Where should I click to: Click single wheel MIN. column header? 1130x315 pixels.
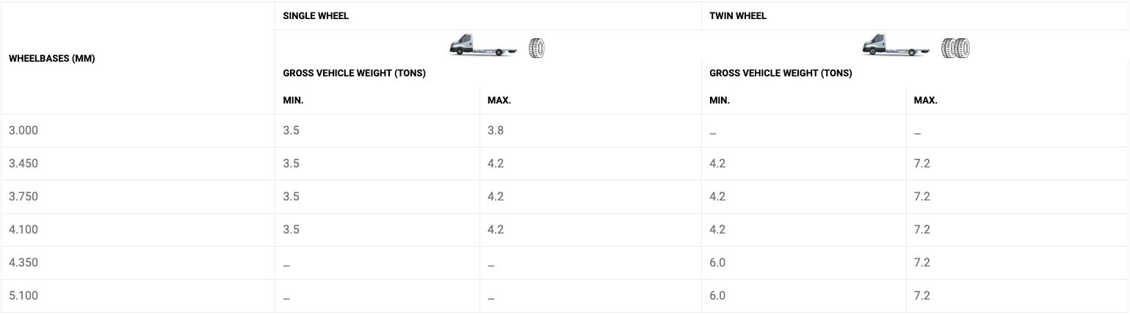(x=294, y=101)
